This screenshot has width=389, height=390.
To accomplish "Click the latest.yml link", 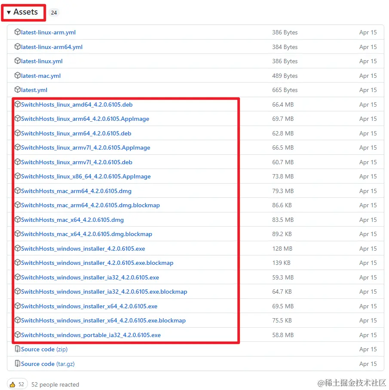I will coord(34,90).
